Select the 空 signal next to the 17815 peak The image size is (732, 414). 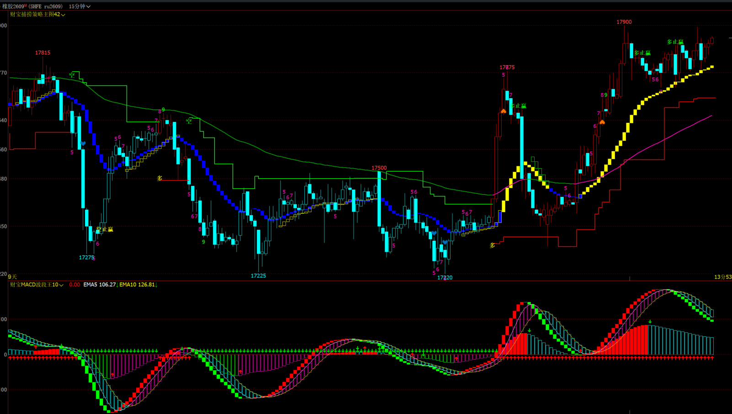click(72, 75)
